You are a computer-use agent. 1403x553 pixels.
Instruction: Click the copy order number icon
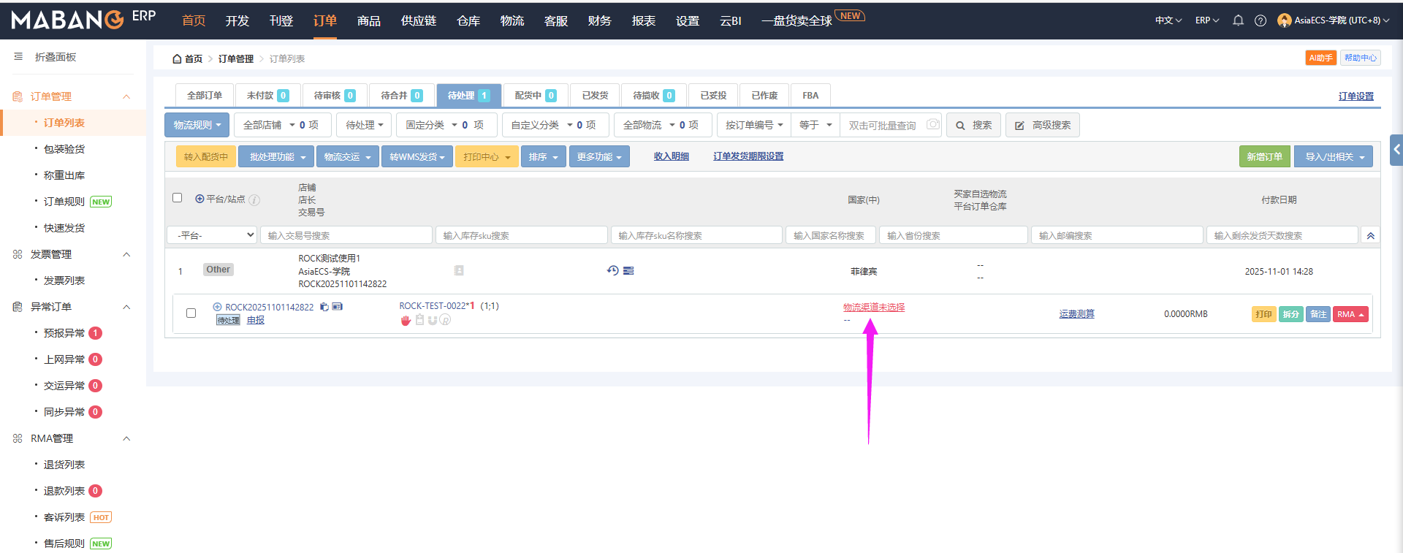pos(324,307)
